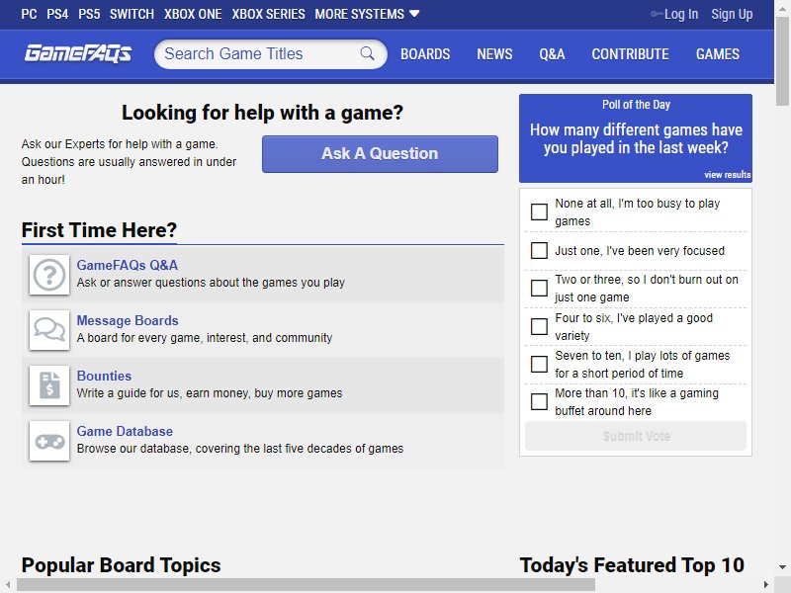This screenshot has height=593, width=791.
Task: Click the horizontal scrollbar thumb
Action: pos(306,585)
